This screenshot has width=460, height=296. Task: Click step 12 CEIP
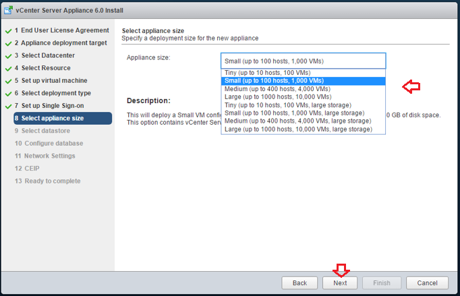pos(27,169)
